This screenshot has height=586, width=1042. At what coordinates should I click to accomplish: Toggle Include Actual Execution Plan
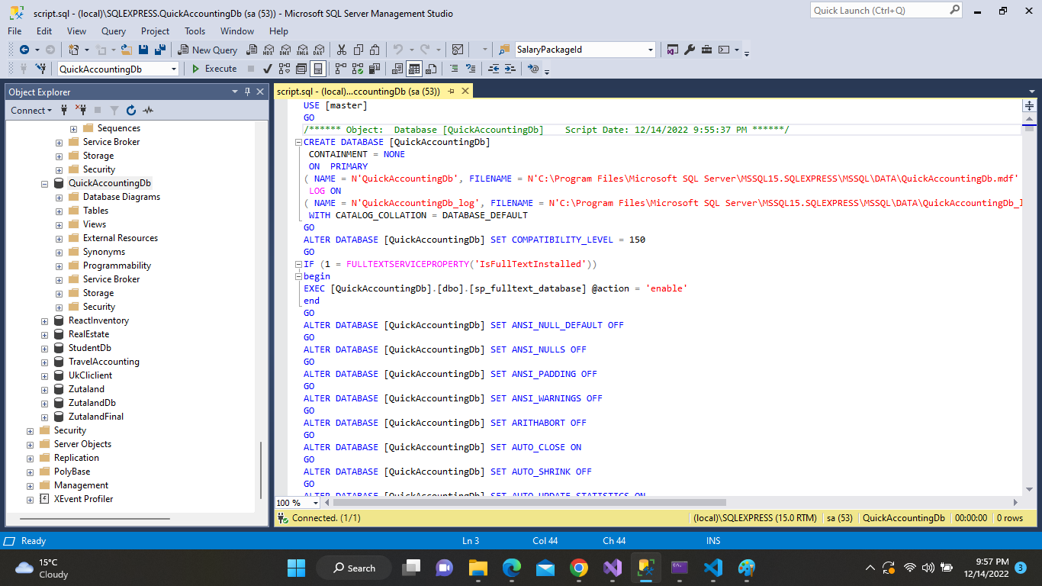click(339, 69)
